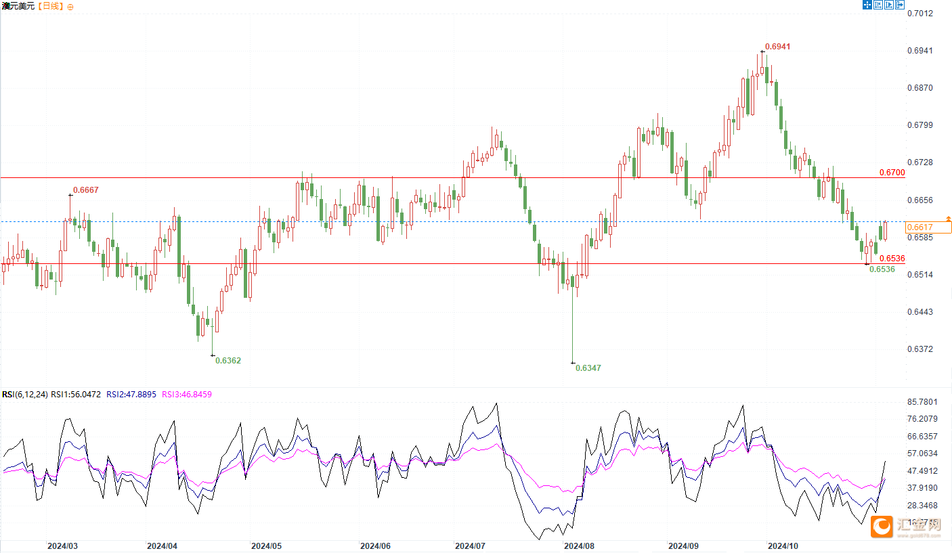Click the red 0.6700 resistance line label
Screen dimensions: 952x553
coord(892,173)
